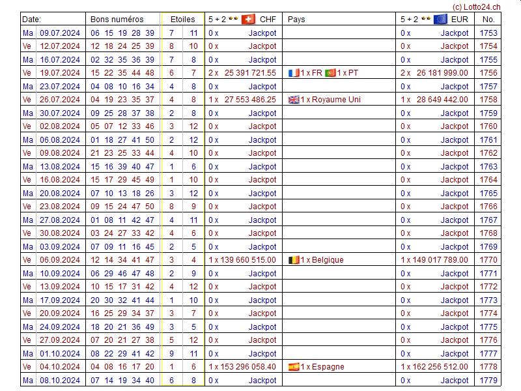Click the EUR Jackpot link for draw 1765
This screenshot has height=391, width=521.
pos(454,193)
